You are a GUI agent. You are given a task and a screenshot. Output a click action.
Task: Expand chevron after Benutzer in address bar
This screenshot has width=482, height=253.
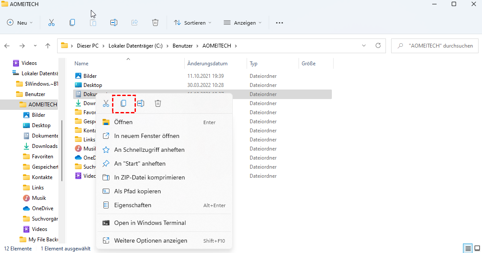click(197, 46)
